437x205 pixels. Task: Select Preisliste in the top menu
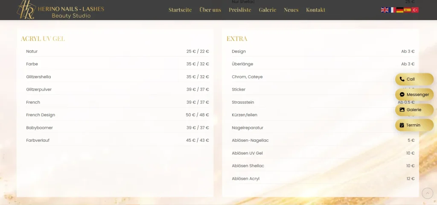[x=240, y=10]
